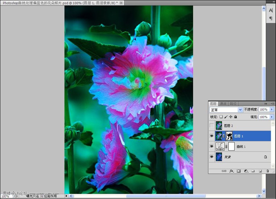Delete the selected layer via trash icon
The width and height of the screenshot is (276, 199).
pyautogui.click(x=267, y=170)
